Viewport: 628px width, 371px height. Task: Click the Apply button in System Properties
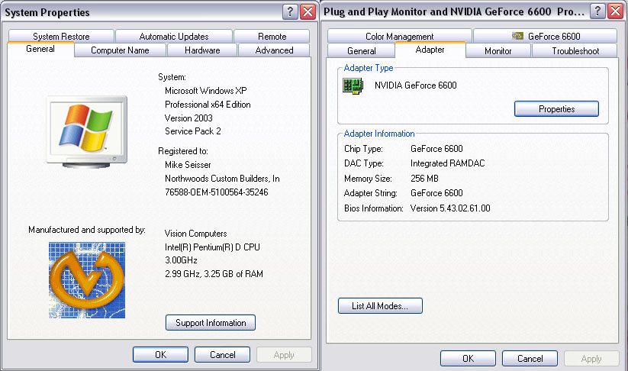284,354
